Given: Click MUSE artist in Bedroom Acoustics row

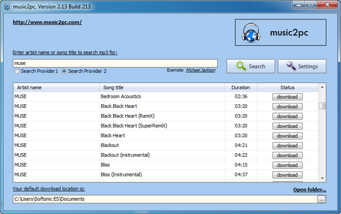Looking at the screenshot, I should (x=20, y=96).
